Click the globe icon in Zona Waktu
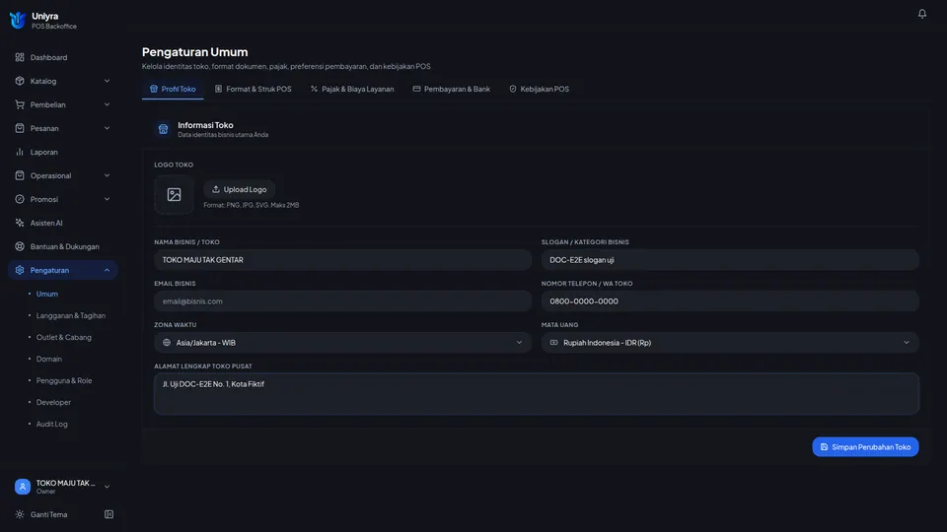 (167, 343)
